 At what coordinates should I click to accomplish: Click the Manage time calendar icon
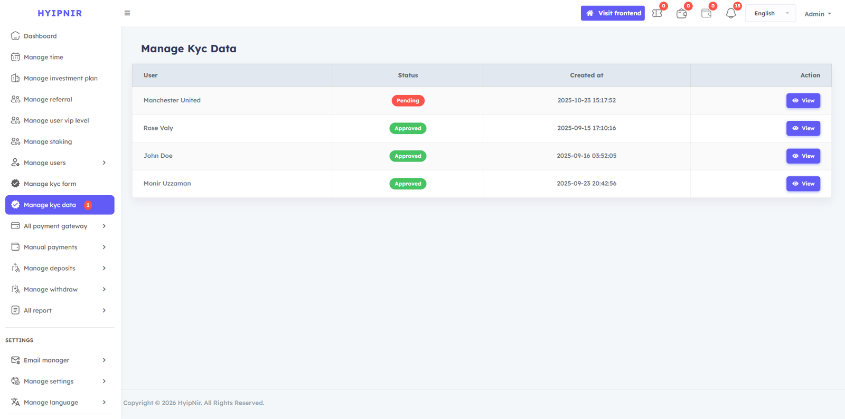click(15, 57)
